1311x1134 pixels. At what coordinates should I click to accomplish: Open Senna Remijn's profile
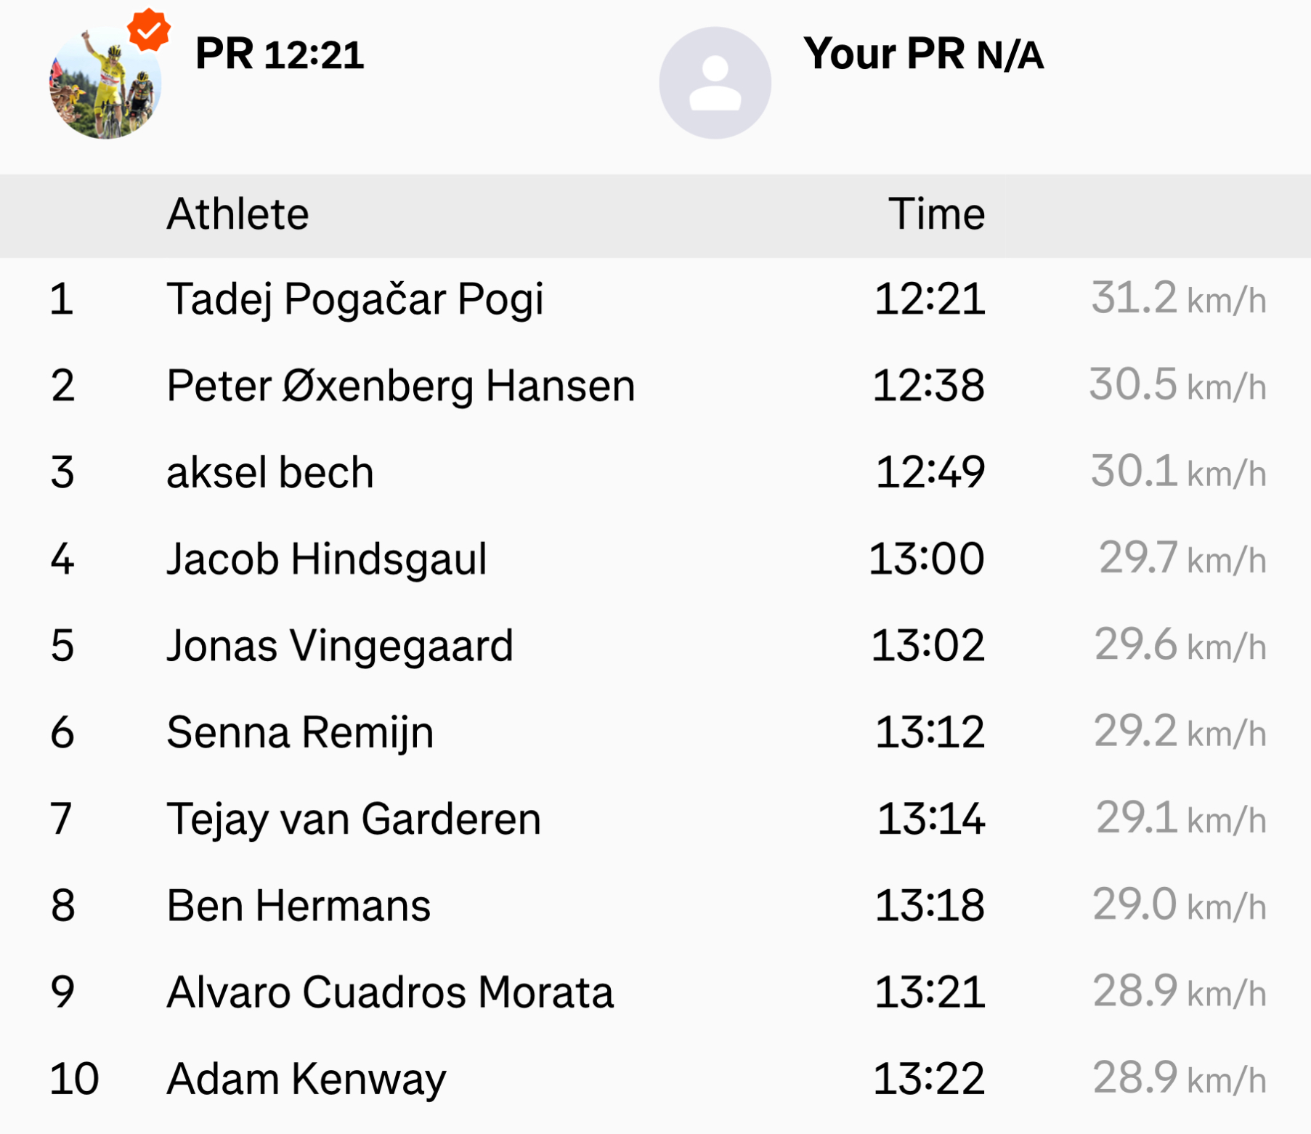pos(299,732)
